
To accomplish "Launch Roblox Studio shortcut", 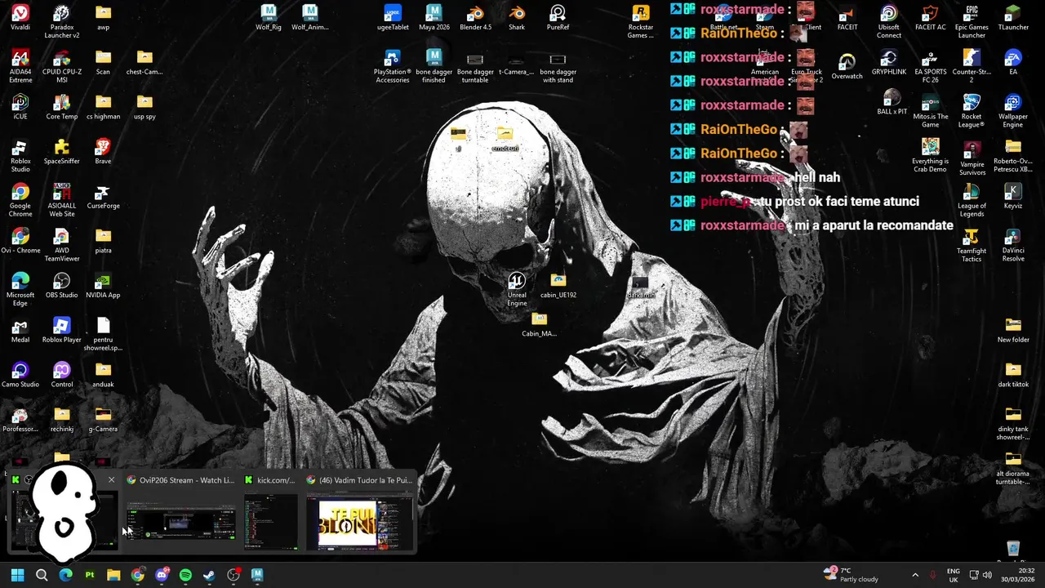I will tap(20, 156).
